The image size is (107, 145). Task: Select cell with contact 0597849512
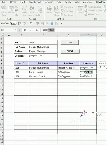tap(88, 76)
